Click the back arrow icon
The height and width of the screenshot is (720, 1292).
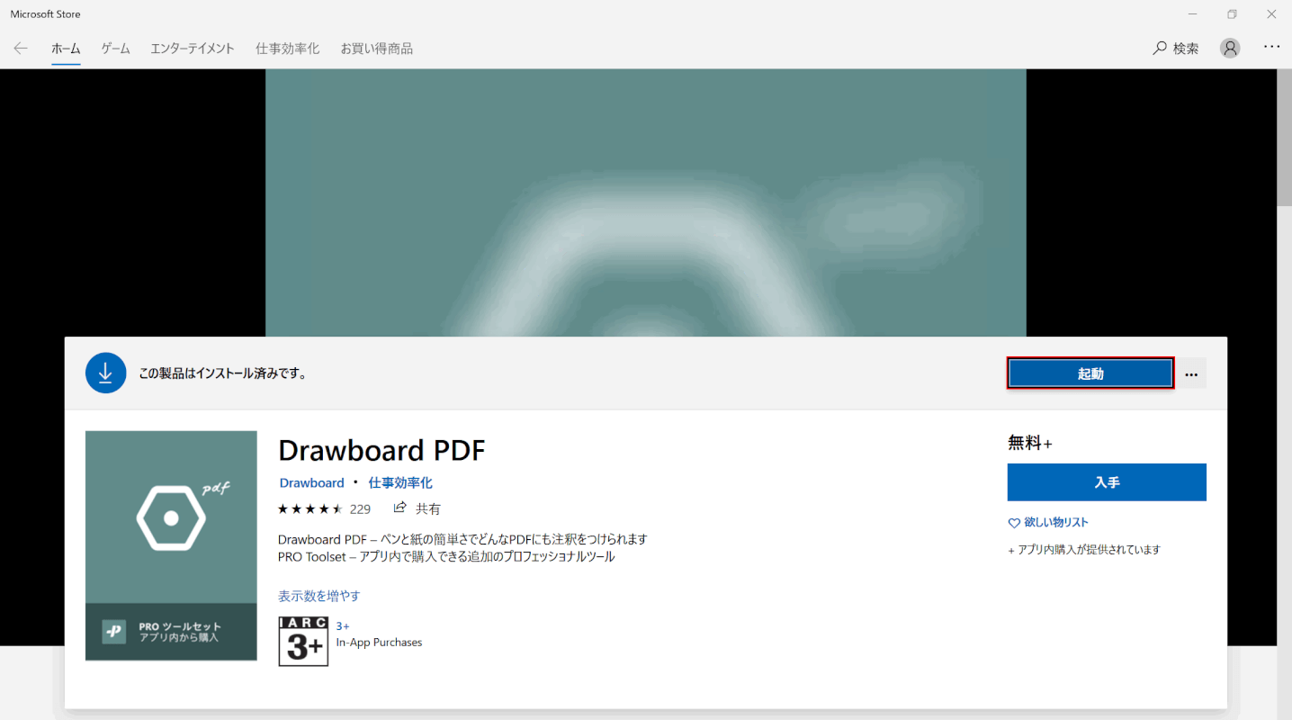click(21, 49)
